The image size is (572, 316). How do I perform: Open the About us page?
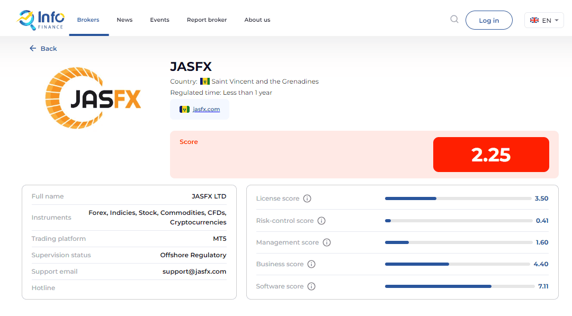[x=257, y=20]
